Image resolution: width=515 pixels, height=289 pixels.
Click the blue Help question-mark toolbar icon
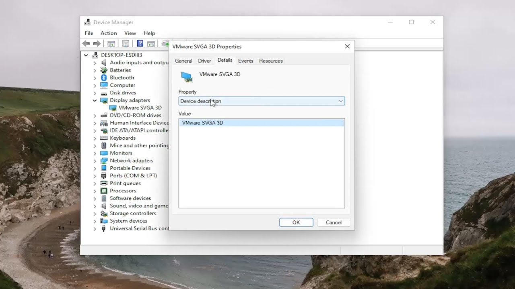(140, 43)
